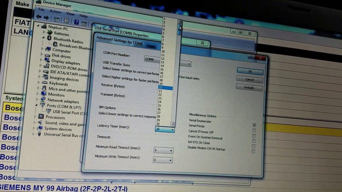Open the Minimum Write Timeout dropdown

(163, 160)
